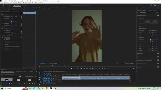Viewport: 161px width, 90px height.
Task: Select the Track Select Forward tool
Action: tap(40, 75)
